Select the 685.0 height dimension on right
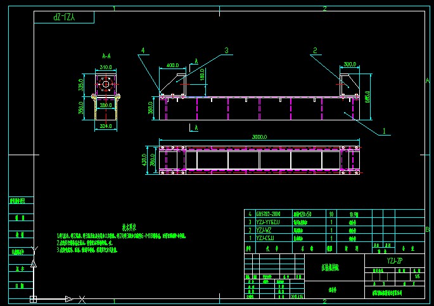 pos(367,96)
